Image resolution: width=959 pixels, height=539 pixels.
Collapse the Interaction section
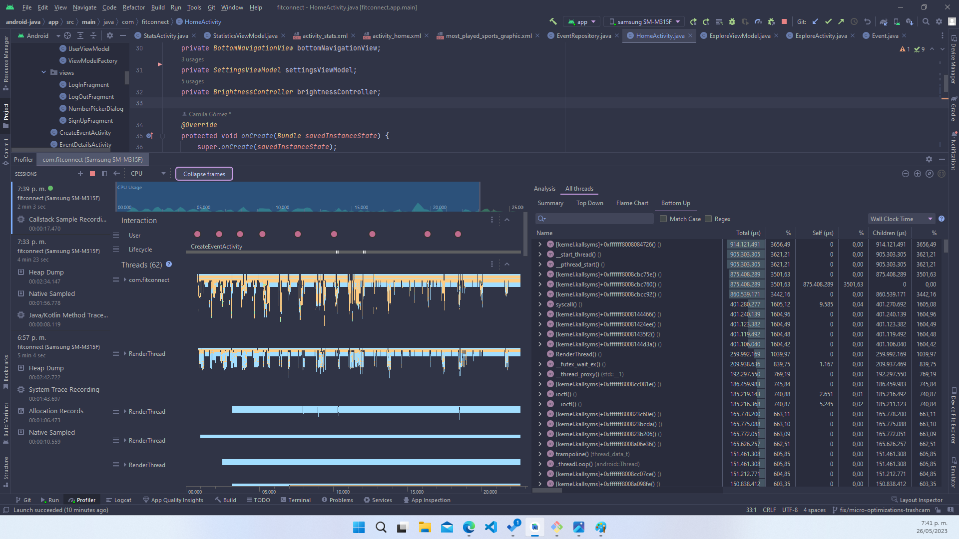507,220
